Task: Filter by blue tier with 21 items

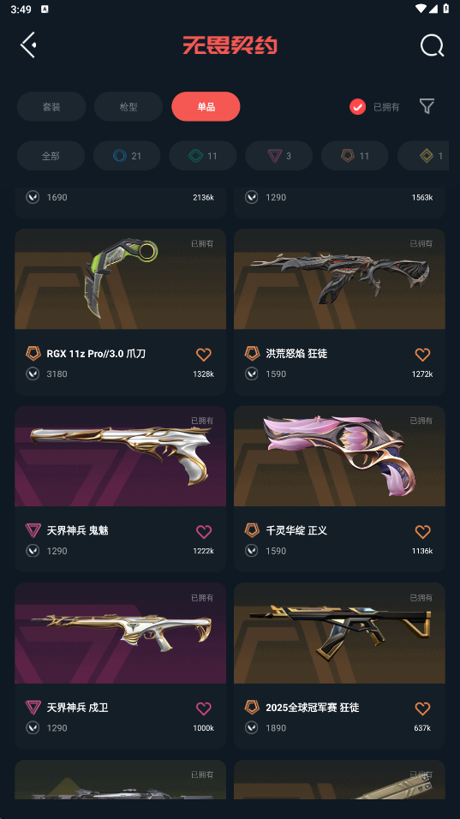Action: click(x=127, y=156)
